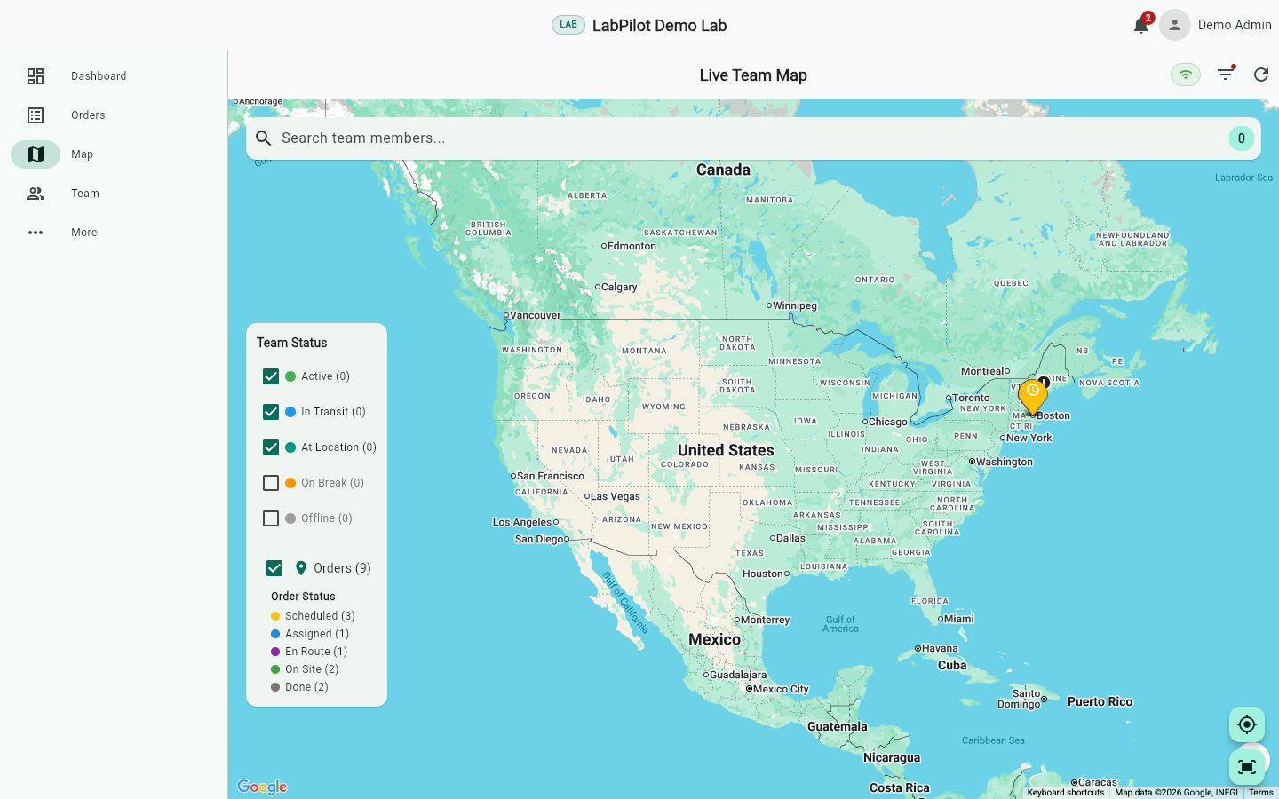Click the 'Team Status' panel heading
Image resolution: width=1279 pixels, height=799 pixels.
point(292,343)
